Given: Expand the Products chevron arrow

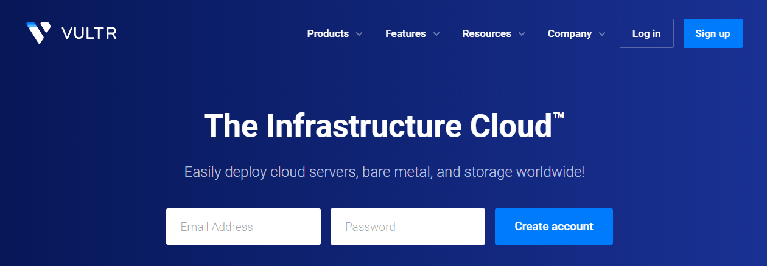Looking at the screenshot, I should click(359, 34).
